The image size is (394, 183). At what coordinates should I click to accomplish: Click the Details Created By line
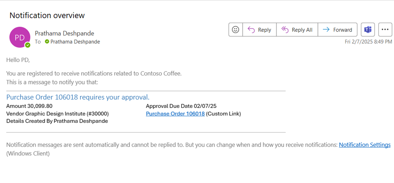tap(57, 121)
